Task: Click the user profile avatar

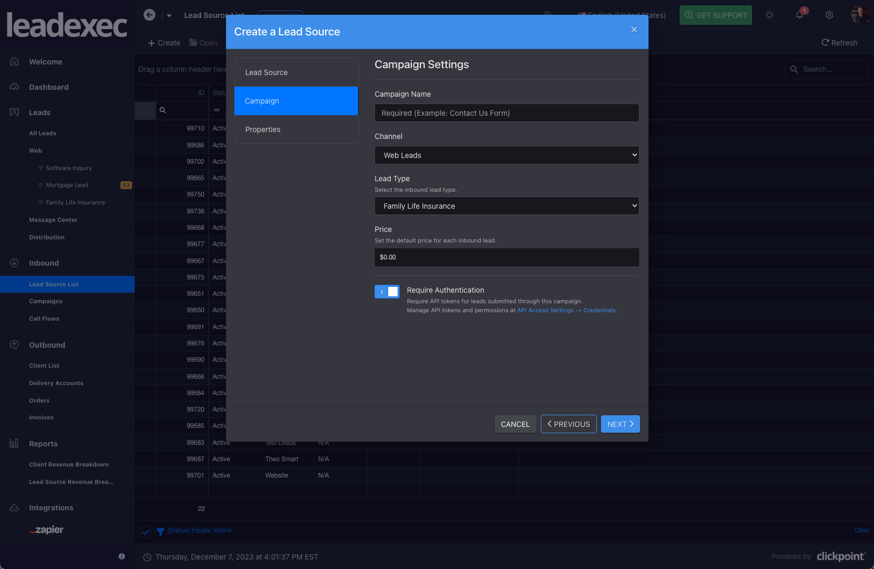Action: 860,15
